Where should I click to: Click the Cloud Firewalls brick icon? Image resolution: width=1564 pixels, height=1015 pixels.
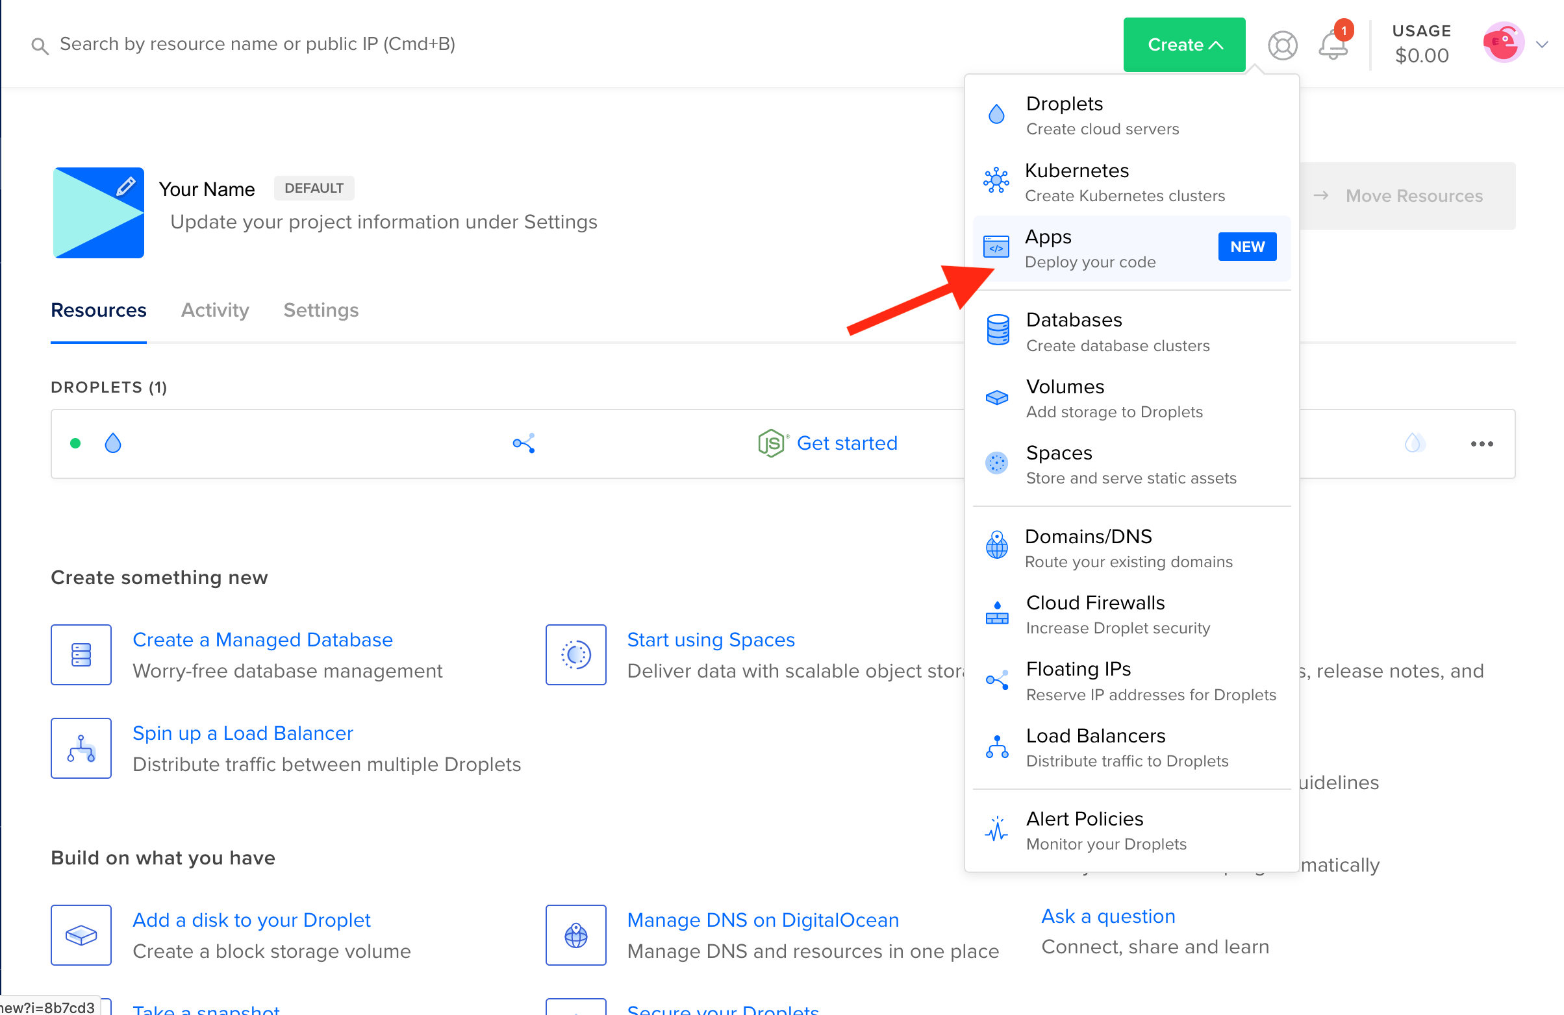pyautogui.click(x=997, y=613)
